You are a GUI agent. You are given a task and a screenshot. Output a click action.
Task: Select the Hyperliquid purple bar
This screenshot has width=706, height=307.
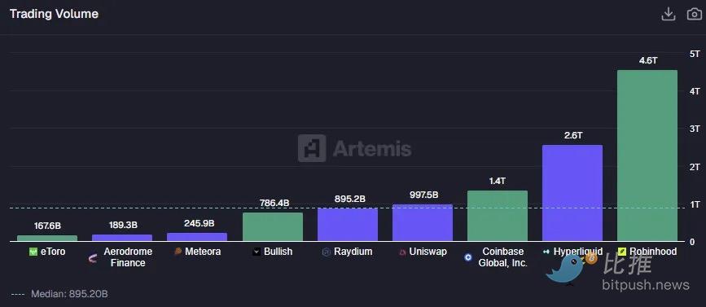point(572,193)
